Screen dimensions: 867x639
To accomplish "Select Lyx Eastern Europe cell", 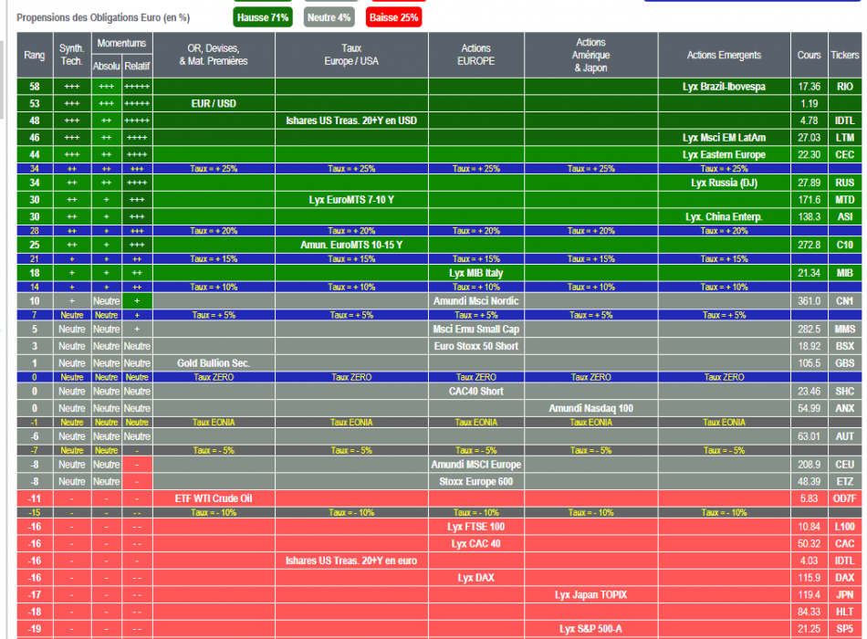I will click(x=725, y=155).
